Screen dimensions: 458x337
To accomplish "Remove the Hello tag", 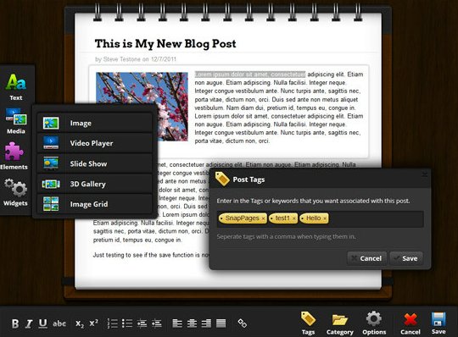I will [325, 218].
